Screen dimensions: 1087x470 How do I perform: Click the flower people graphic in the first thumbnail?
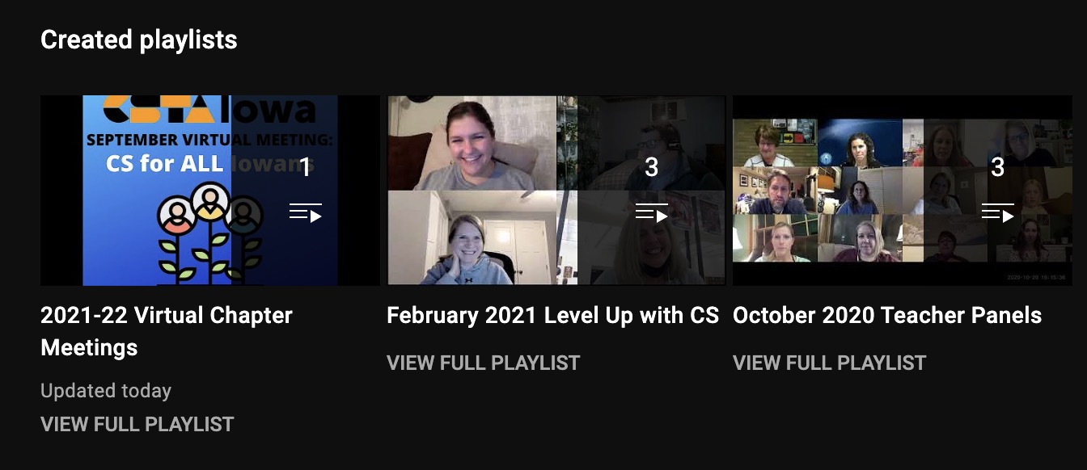coord(210,233)
